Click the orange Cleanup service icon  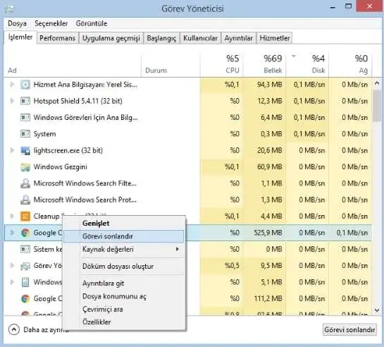[25, 216]
